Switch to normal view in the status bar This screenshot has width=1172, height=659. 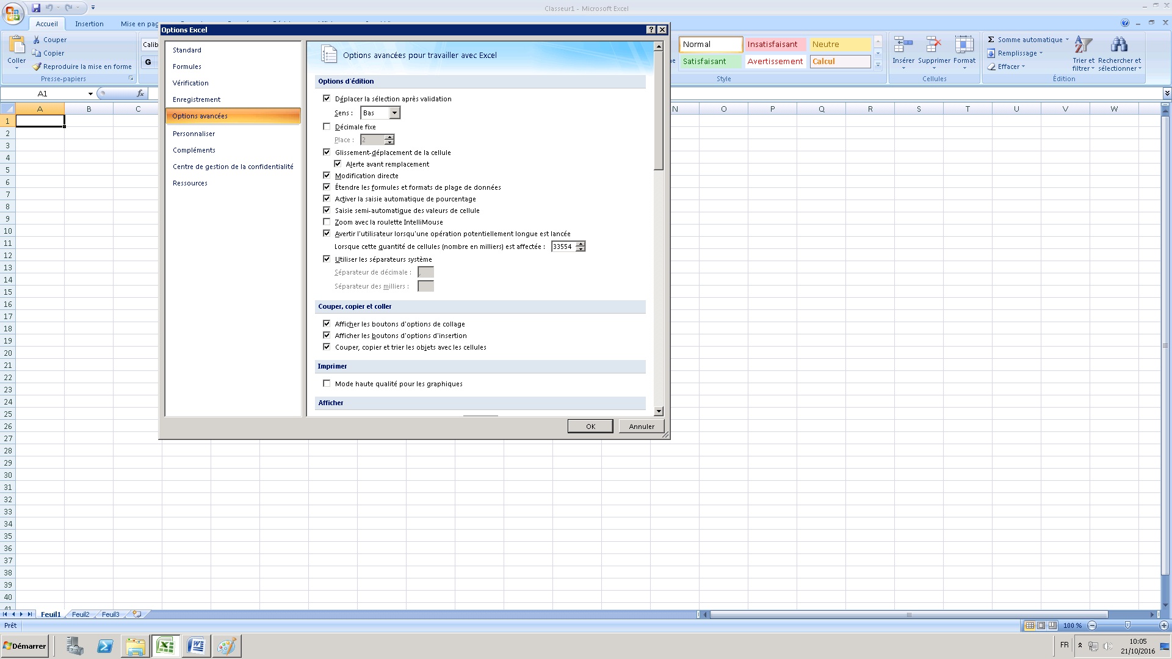click(1030, 625)
